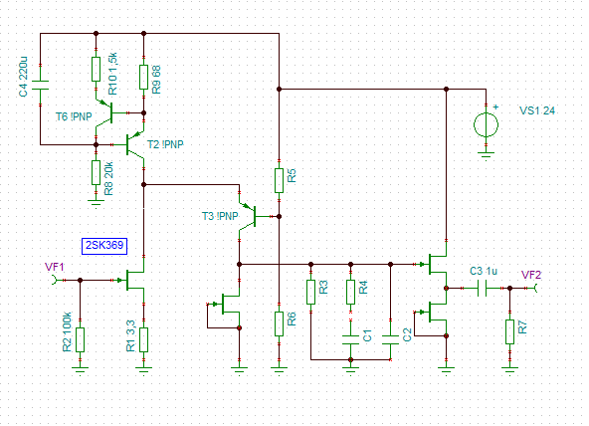
Task: Select resistor R3 symbol
Action: (310, 292)
